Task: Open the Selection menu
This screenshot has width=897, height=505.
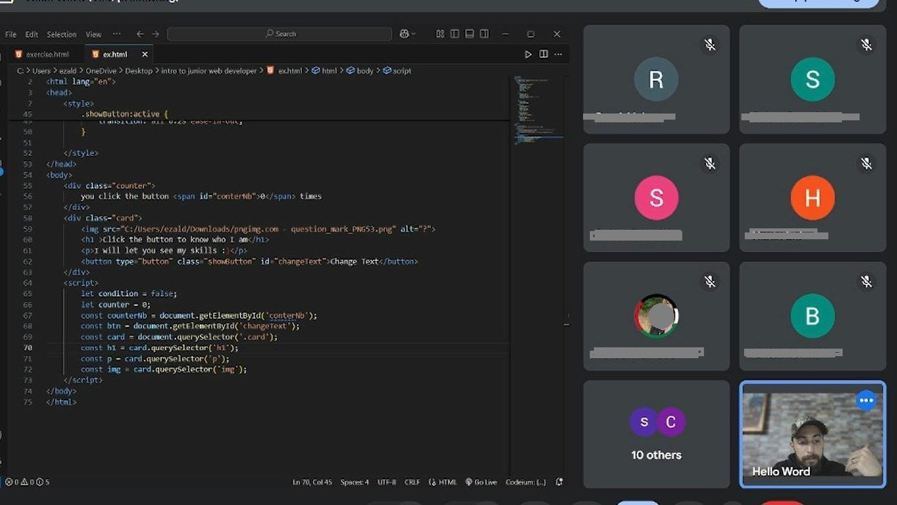Action: 61,34
